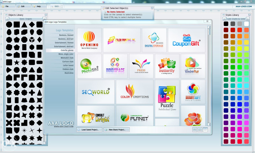Choose the Color Creations template

point(135,92)
